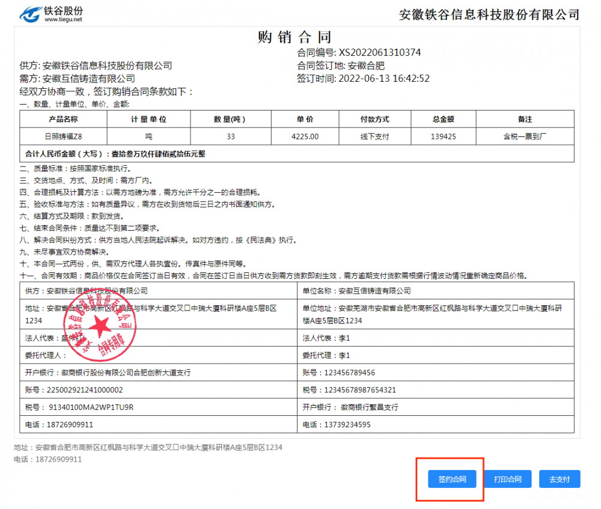Click the 线下支付 payment method cell
Screen dimensions: 601x509
coord(374,136)
